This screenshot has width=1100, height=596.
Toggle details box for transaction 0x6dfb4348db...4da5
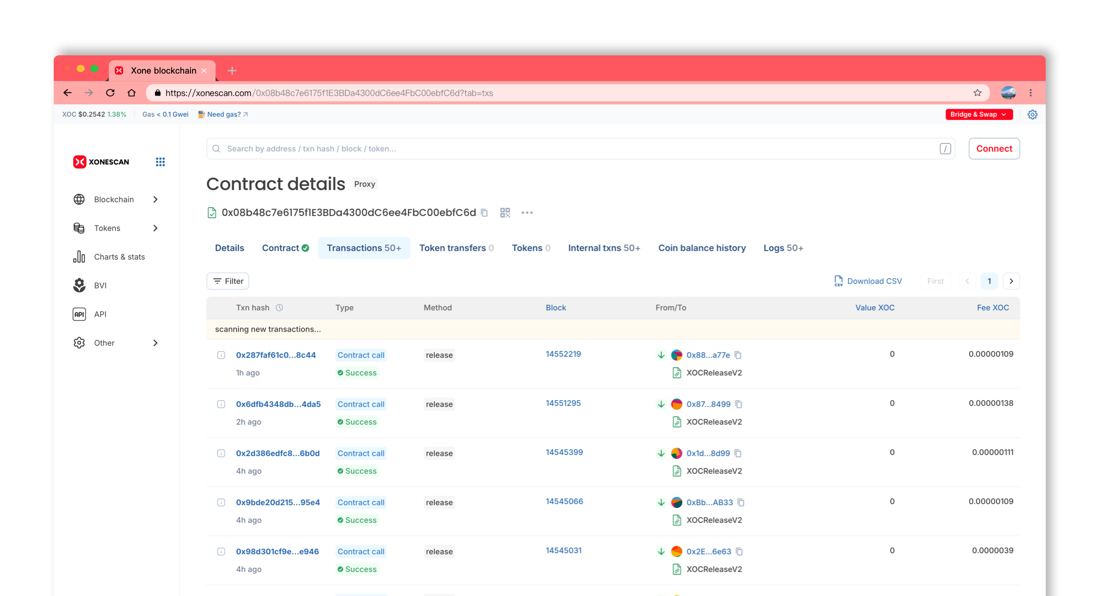tap(221, 404)
